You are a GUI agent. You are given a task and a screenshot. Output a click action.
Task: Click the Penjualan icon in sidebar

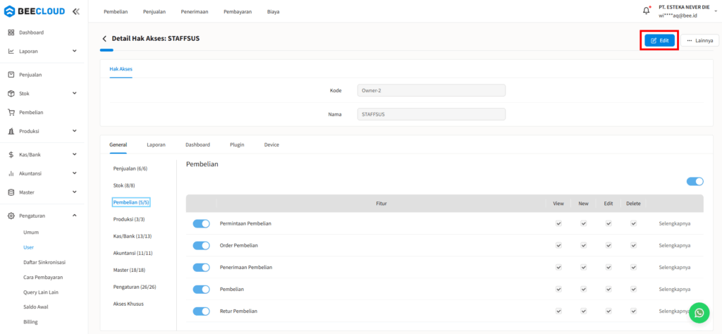click(x=11, y=74)
